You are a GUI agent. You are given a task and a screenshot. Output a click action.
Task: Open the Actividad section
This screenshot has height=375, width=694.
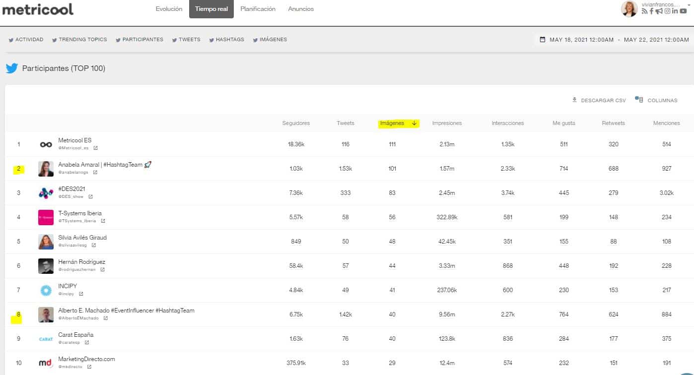[x=26, y=40]
